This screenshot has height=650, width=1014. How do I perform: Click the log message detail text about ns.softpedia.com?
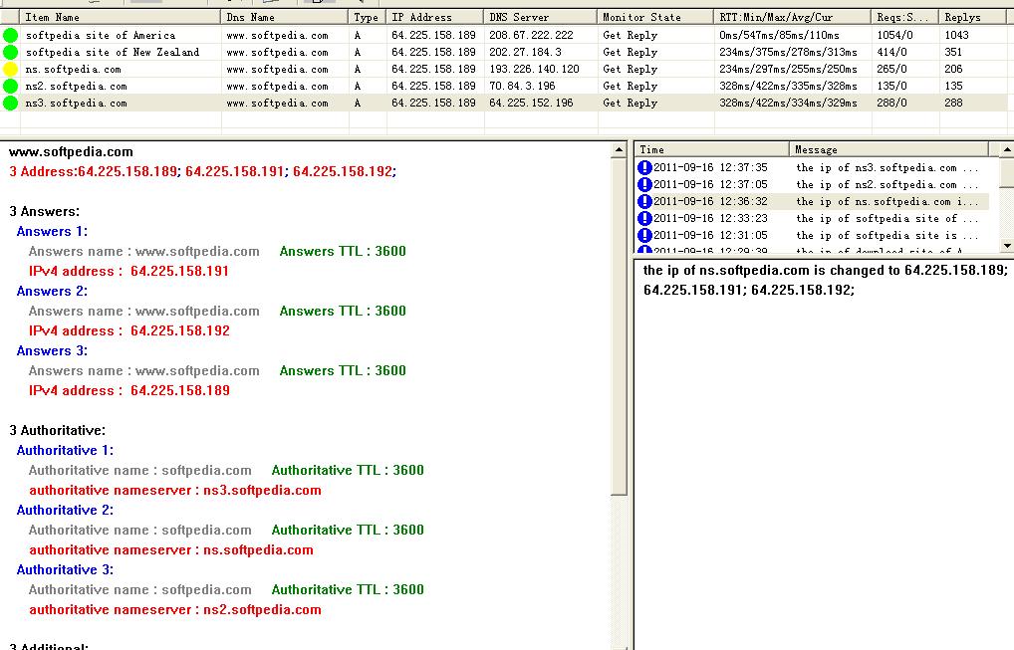pos(825,281)
